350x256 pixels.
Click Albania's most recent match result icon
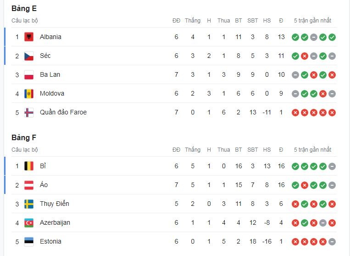click(332, 37)
